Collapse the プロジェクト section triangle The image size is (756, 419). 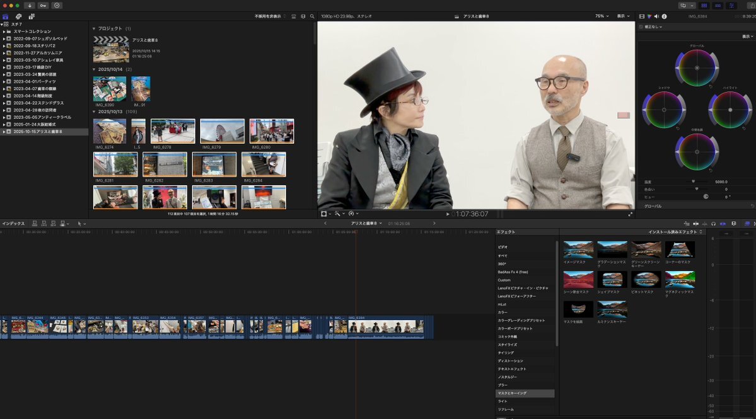94,29
